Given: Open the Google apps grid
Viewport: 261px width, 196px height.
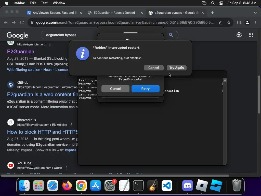Looking at the screenshot, I should click(251, 35).
